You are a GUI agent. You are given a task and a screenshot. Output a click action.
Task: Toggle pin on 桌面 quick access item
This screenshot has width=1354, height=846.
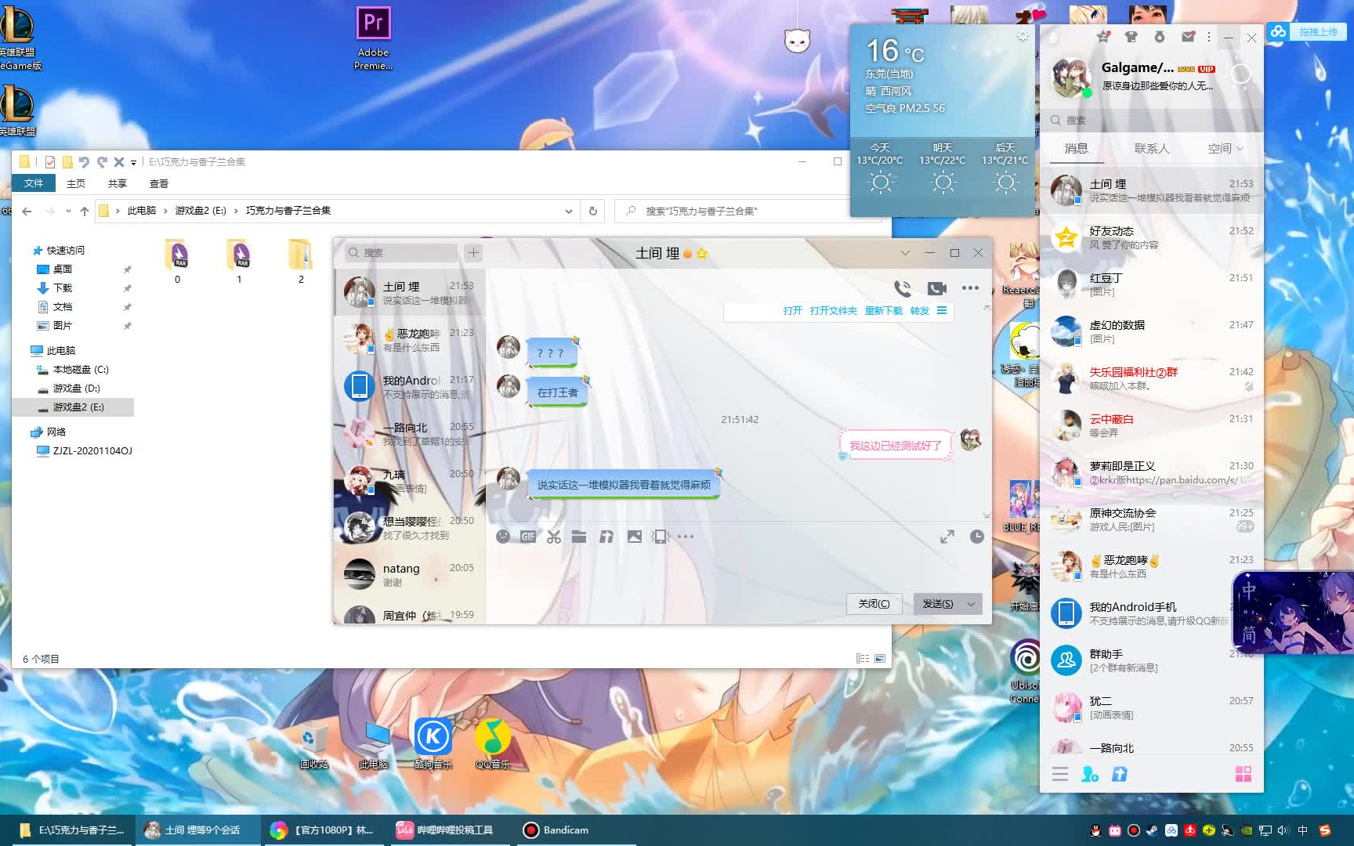[x=127, y=269]
